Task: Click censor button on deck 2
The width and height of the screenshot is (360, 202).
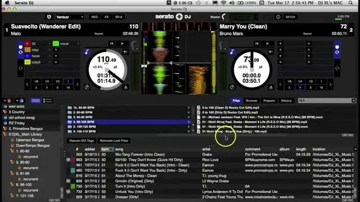Action: click(x=232, y=88)
